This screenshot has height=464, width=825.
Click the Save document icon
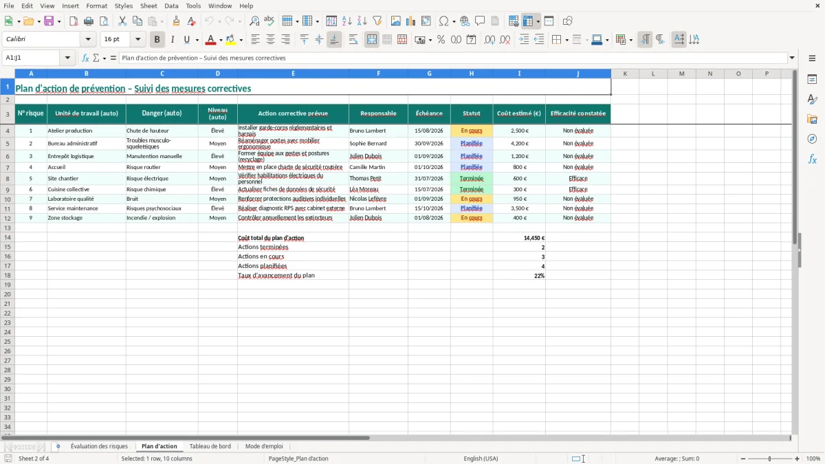point(49,21)
